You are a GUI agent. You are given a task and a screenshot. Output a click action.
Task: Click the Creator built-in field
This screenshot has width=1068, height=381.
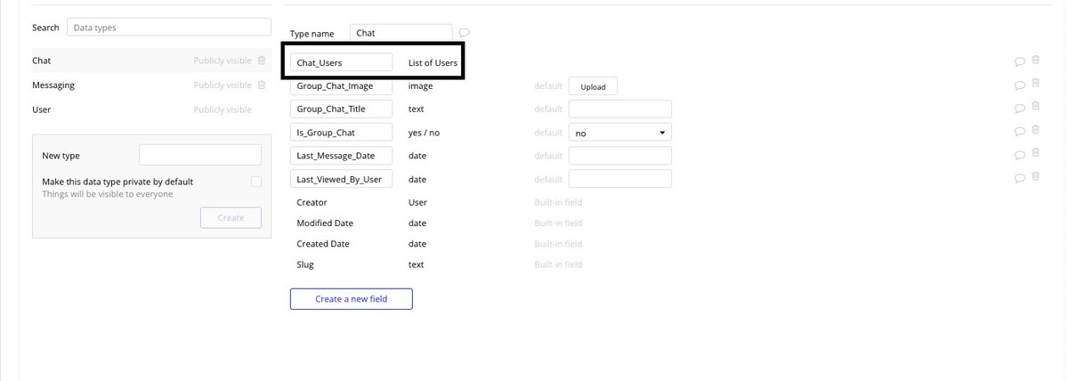(x=311, y=202)
